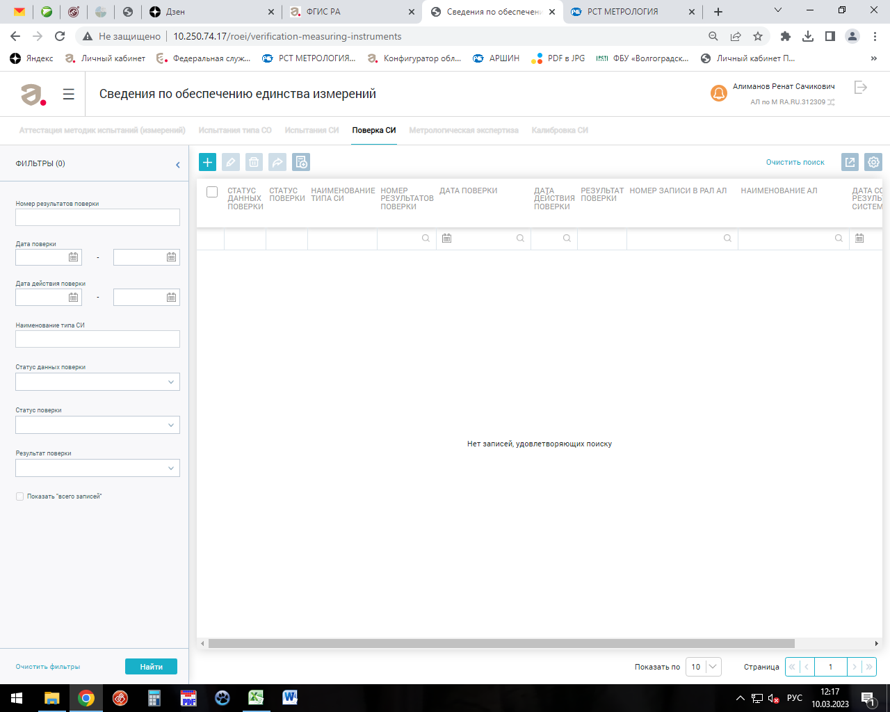The width and height of the screenshot is (890, 712).
Task: Switch to the Калибровка СИ tab
Action: pyautogui.click(x=559, y=130)
